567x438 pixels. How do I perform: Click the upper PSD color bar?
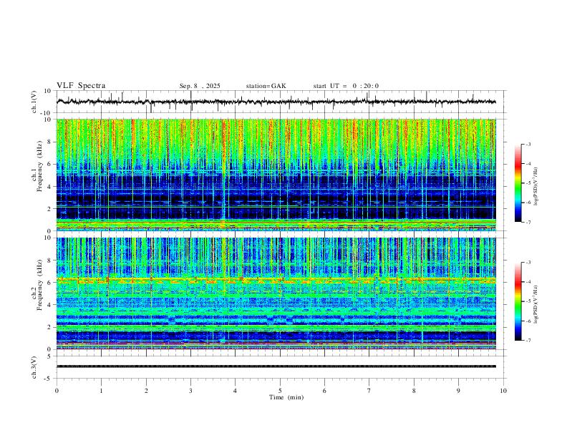[518, 183]
